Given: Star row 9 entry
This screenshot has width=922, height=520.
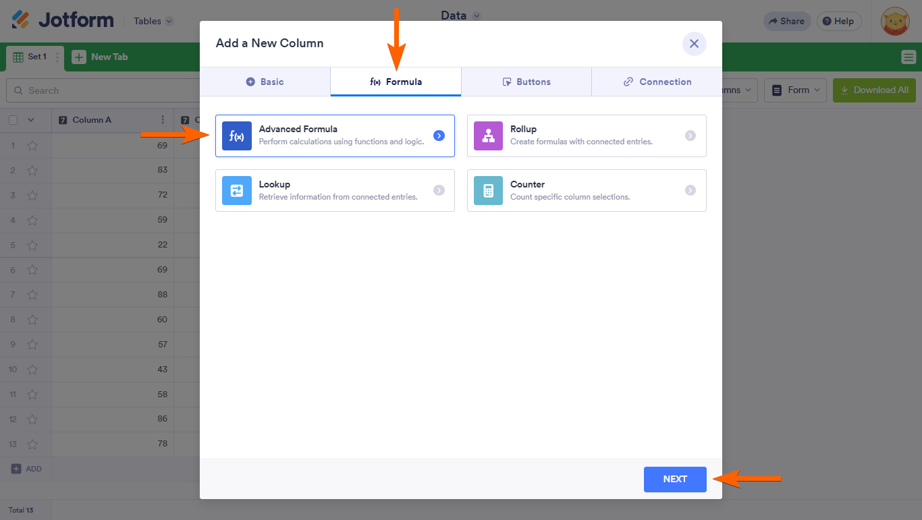Looking at the screenshot, I should (32, 345).
